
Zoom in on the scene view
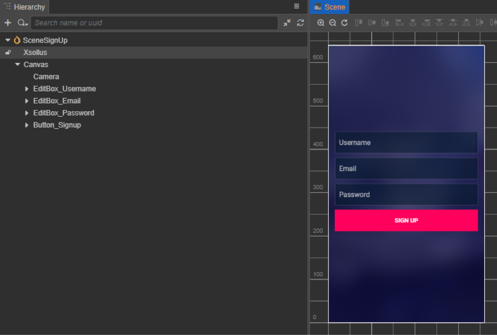click(x=321, y=23)
